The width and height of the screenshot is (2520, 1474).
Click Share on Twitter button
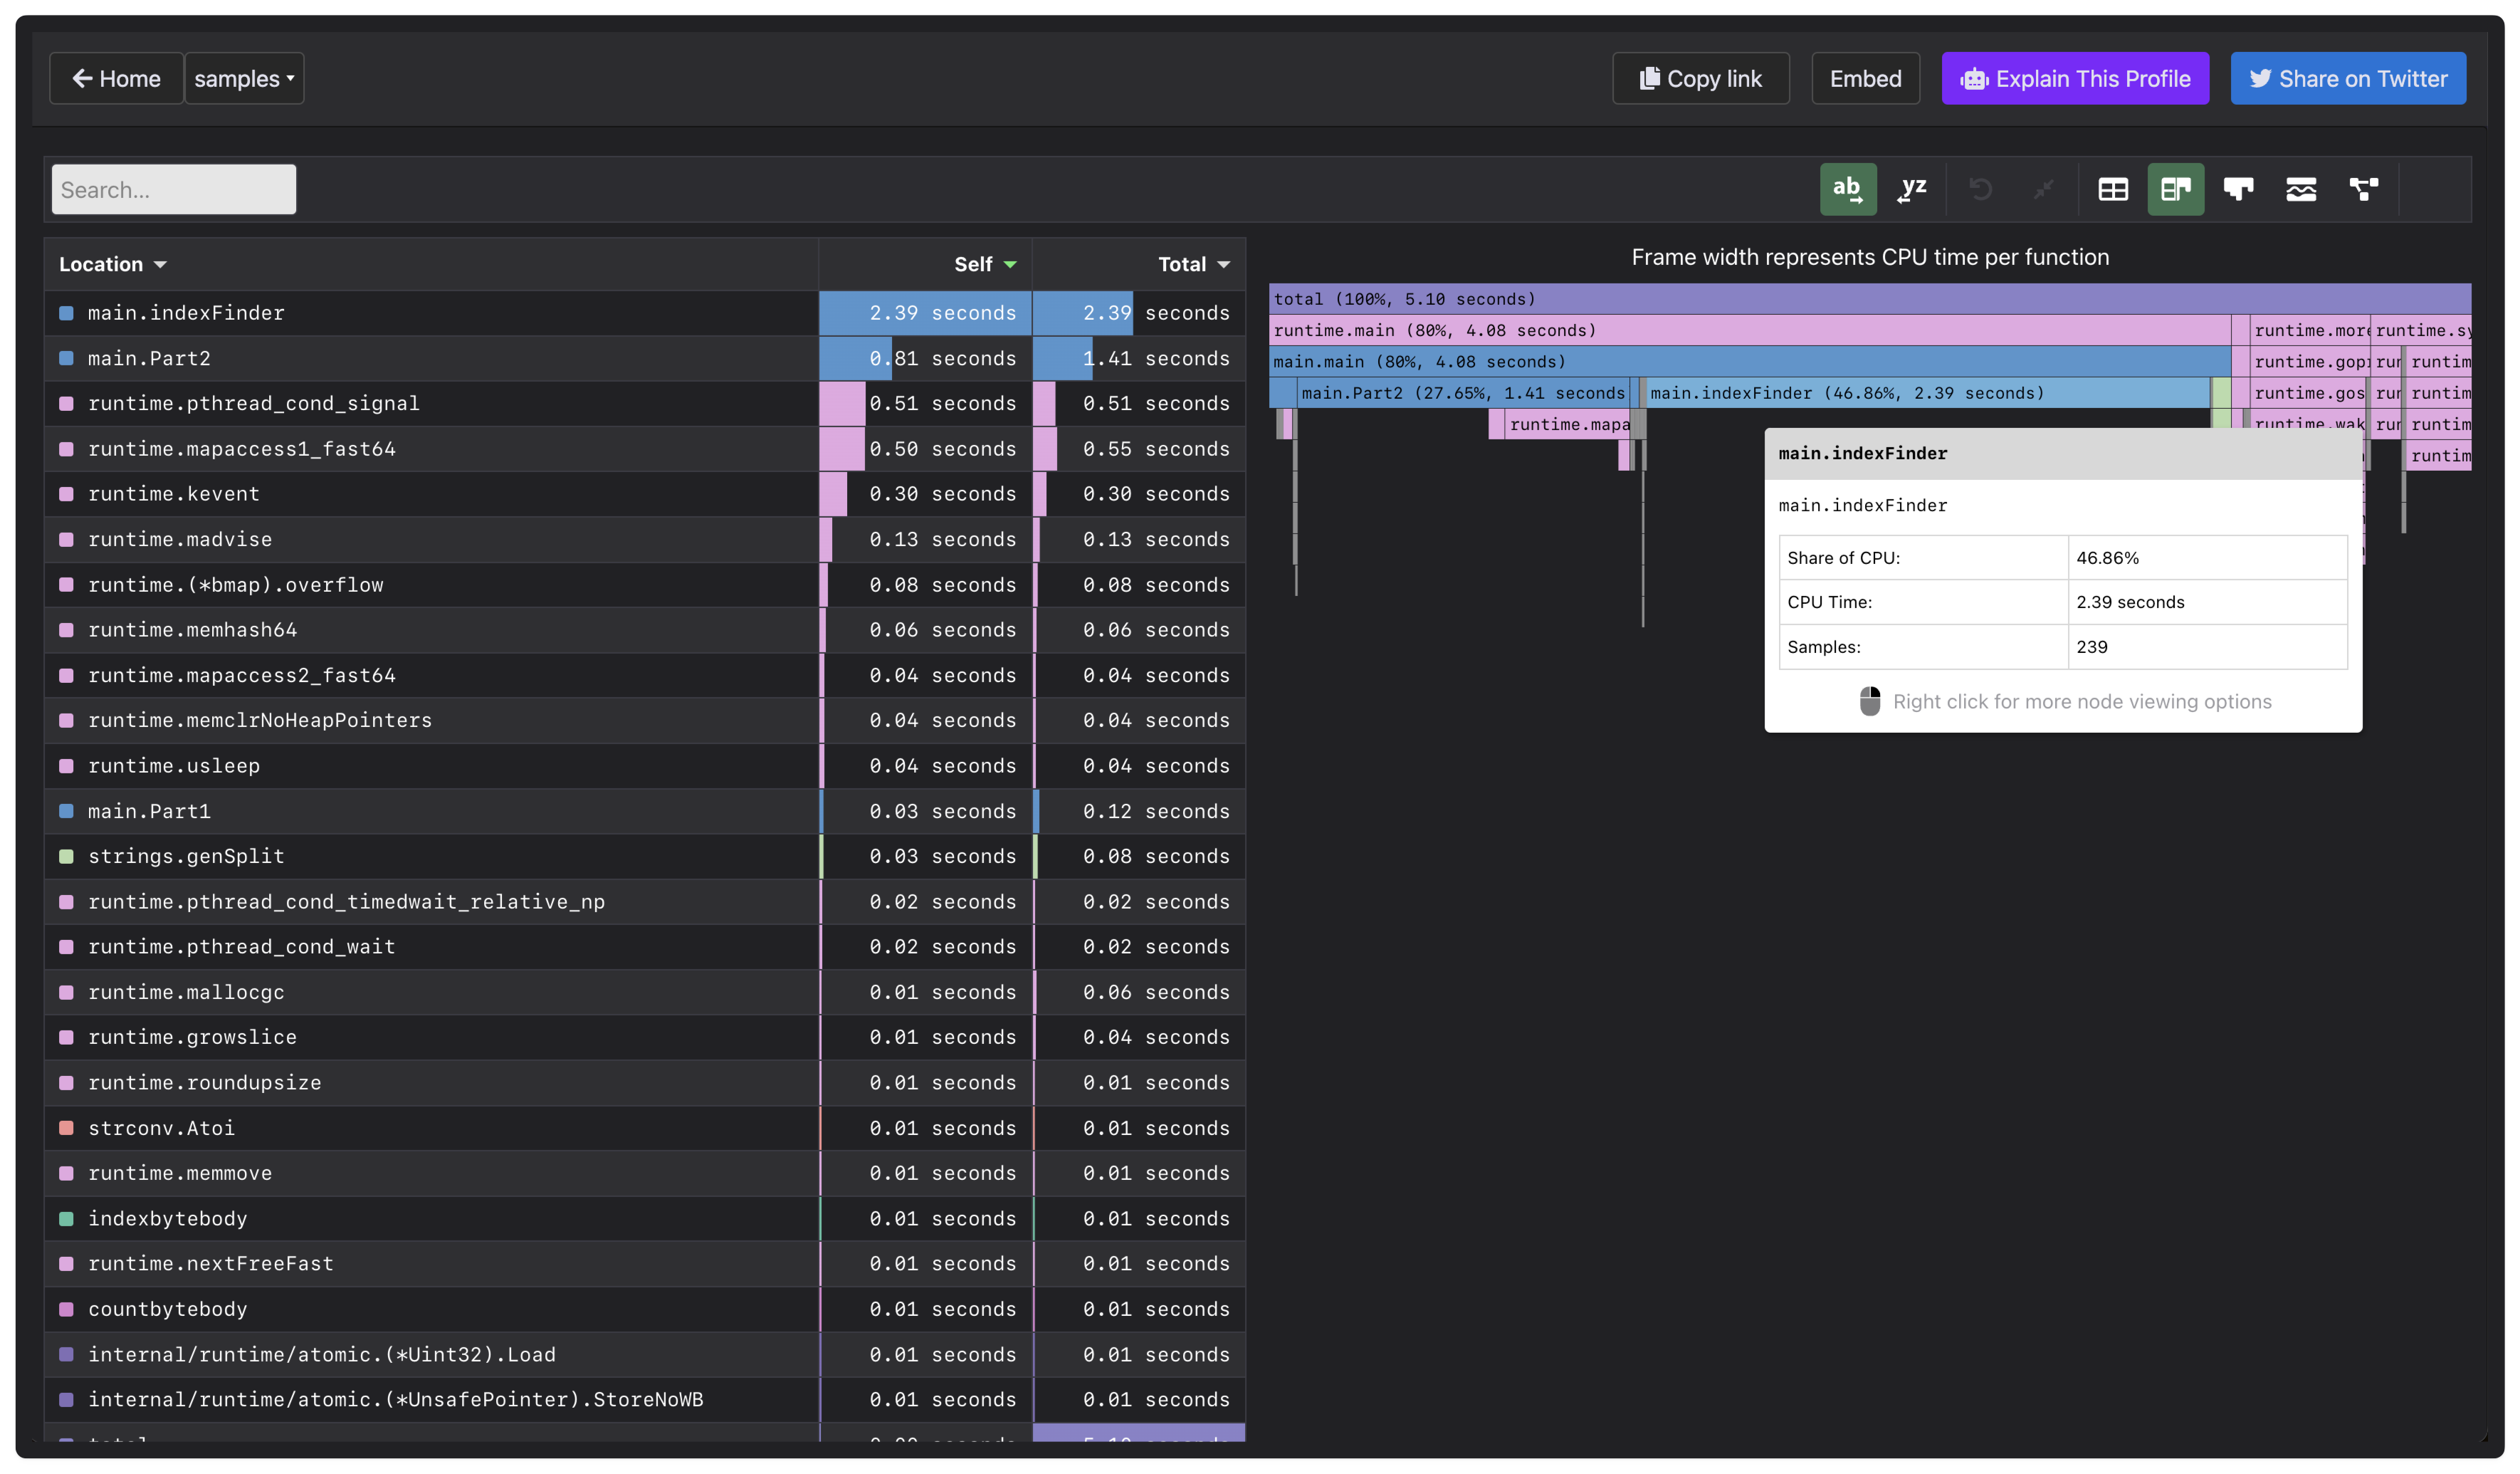coord(2348,78)
